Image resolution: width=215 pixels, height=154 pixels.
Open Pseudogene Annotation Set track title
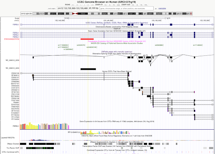pyautogui.click(x=117, y=42)
